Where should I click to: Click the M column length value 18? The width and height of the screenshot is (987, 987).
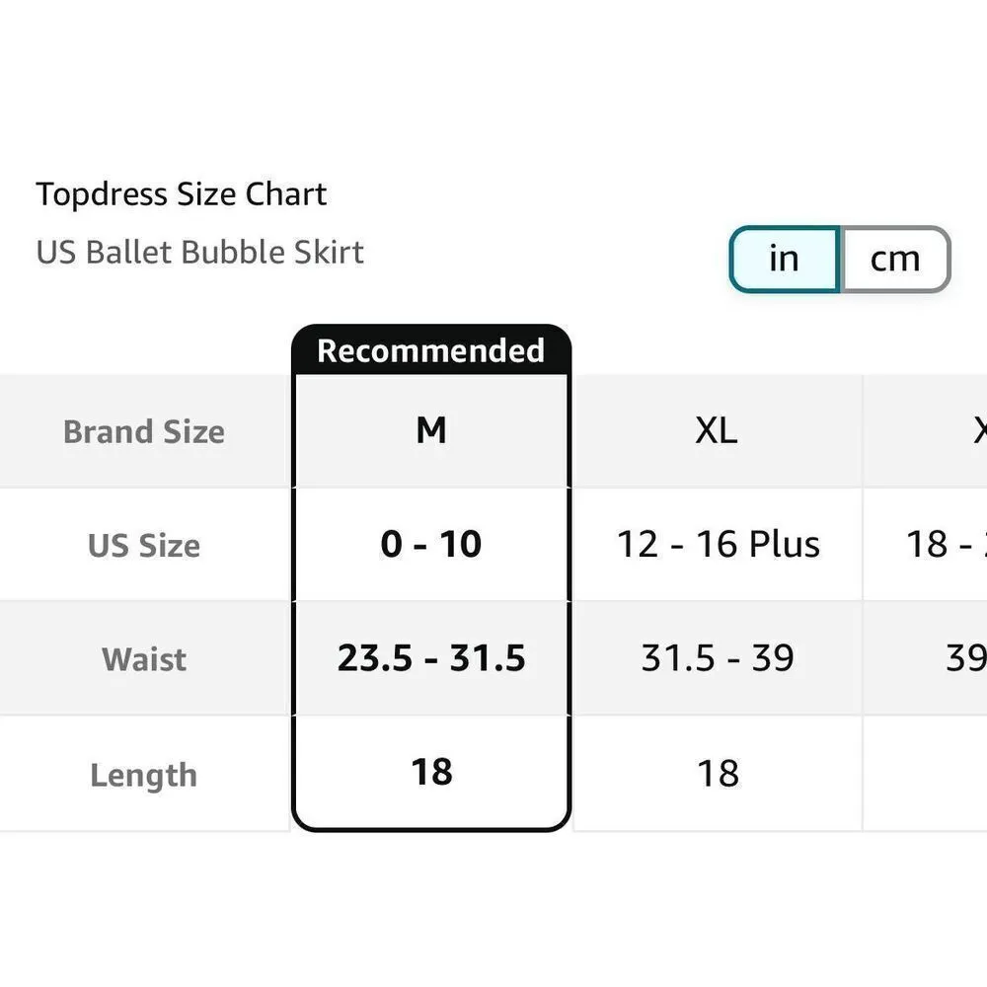tap(431, 773)
